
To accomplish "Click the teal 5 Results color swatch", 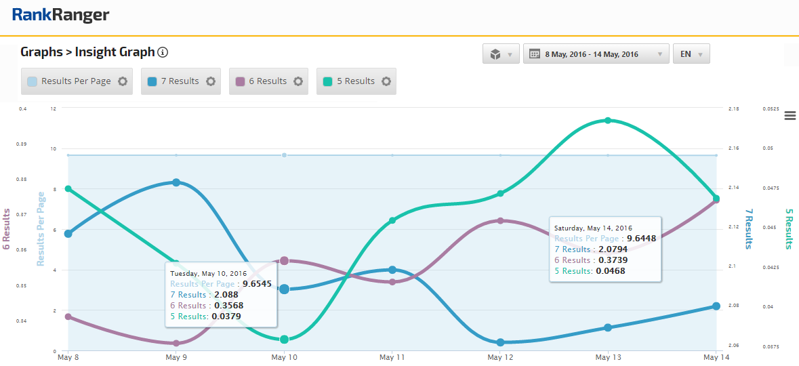I will 328,81.
